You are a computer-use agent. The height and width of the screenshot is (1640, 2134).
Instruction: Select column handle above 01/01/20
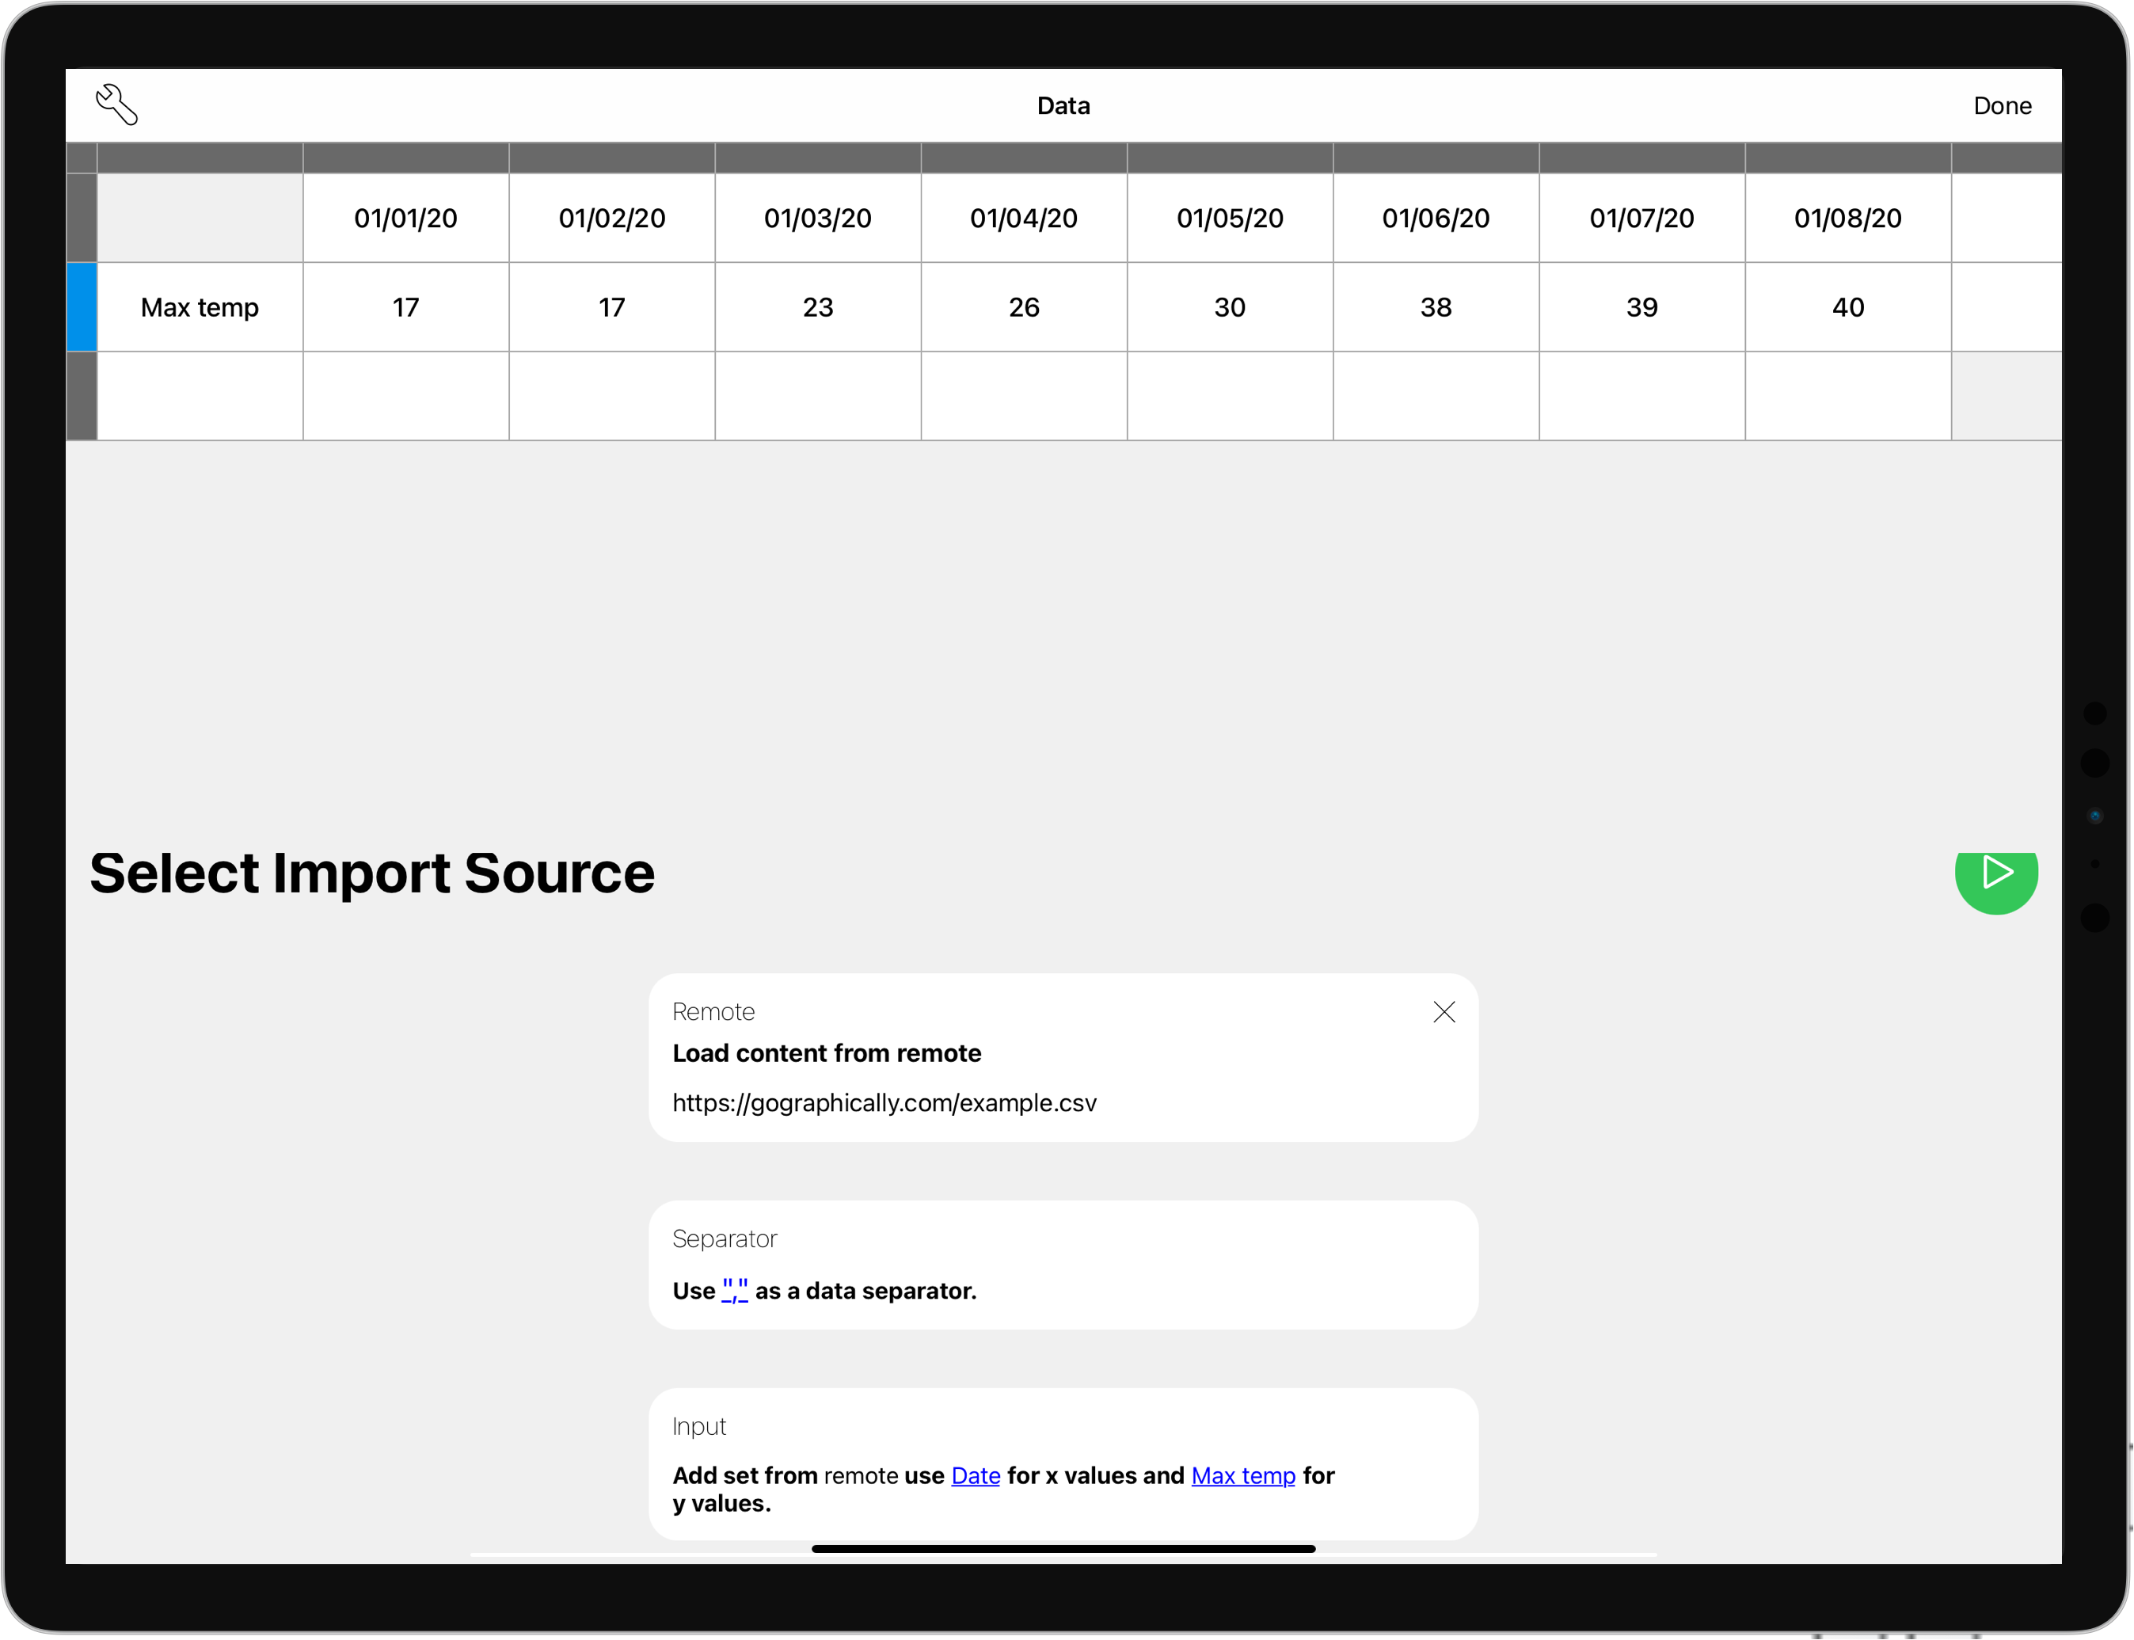coord(406,158)
